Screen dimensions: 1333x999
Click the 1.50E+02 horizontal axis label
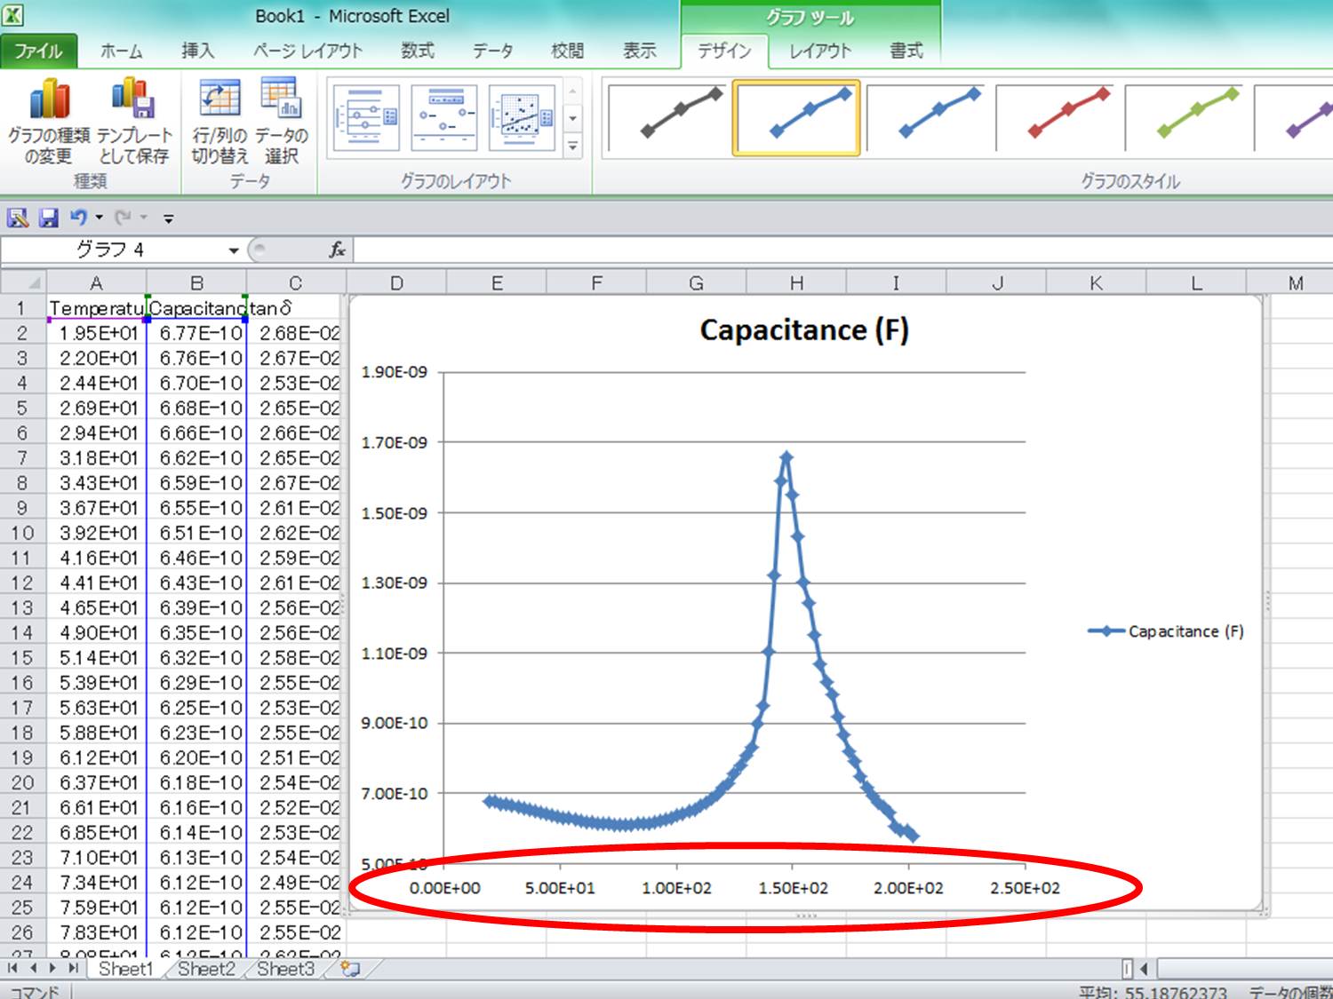point(793,888)
